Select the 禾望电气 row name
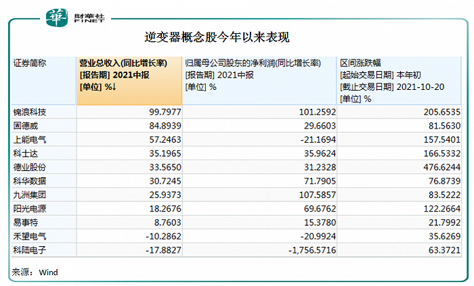Image resolution: width=474 pixels, height=286 pixels. point(30,236)
